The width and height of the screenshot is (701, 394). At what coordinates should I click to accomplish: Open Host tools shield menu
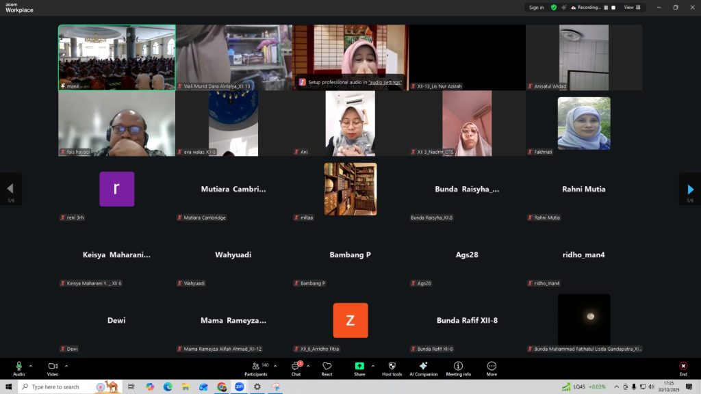click(392, 368)
